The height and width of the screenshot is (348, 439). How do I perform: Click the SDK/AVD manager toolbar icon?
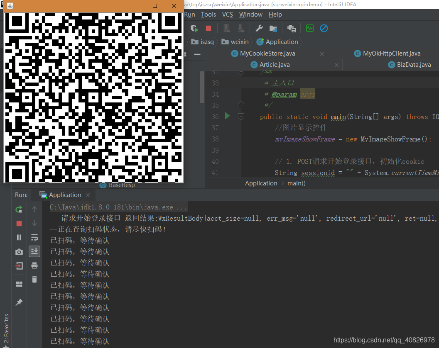[292, 28]
